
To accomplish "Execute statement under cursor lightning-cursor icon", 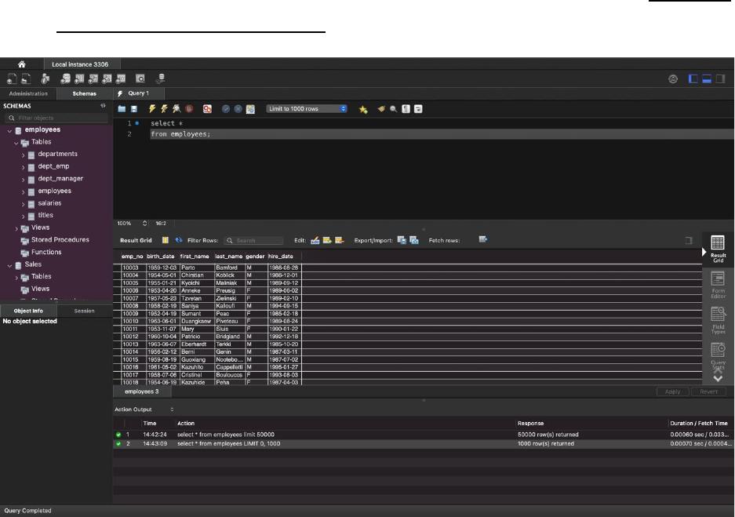I will click(164, 109).
